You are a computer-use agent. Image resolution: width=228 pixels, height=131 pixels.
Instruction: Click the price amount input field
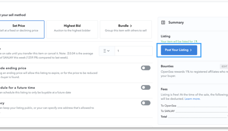coord(133,51)
